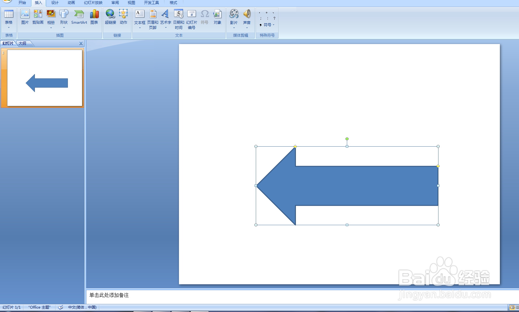
Task: Click the notes area 单击此处添加备注
Action: (109, 295)
